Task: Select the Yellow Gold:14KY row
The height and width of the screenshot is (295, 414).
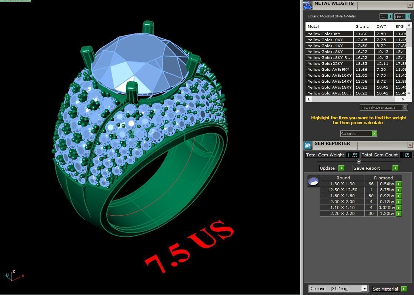Action: coord(355,46)
